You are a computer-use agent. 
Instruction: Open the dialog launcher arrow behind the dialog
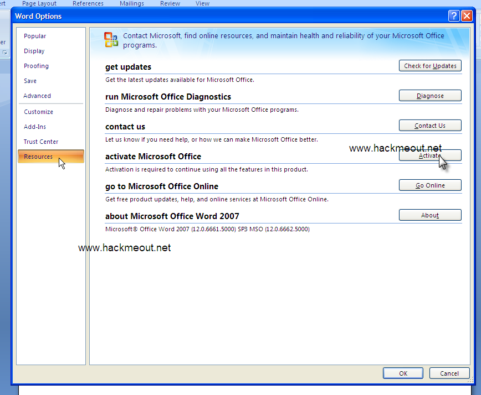click(x=5, y=53)
